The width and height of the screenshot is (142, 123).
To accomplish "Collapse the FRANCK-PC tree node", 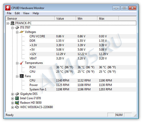I will tap(8, 23).
